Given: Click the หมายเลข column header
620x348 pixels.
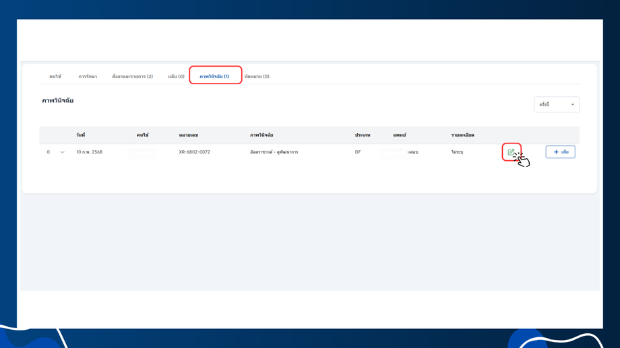Looking at the screenshot, I should tap(188, 135).
